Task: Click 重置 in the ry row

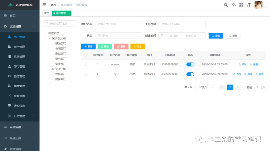Action: click(260, 74)
